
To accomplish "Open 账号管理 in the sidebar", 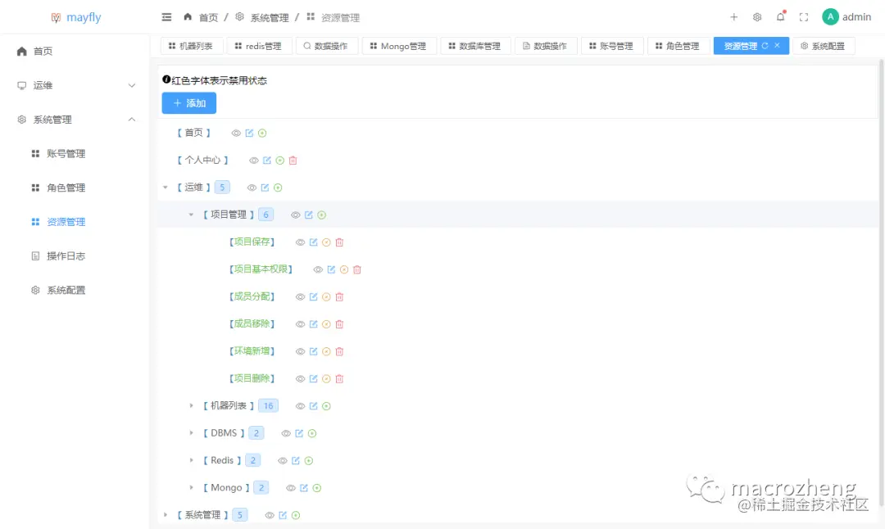I will click(x=66, y=153).
